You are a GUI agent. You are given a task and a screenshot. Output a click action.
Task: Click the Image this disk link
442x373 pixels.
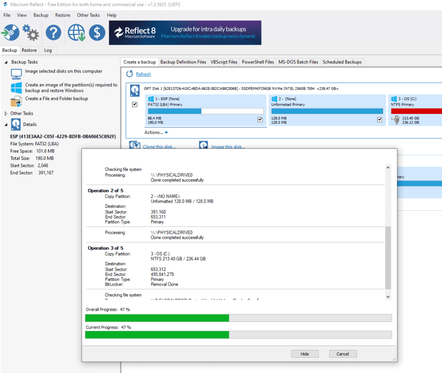(x=228, y=147)
